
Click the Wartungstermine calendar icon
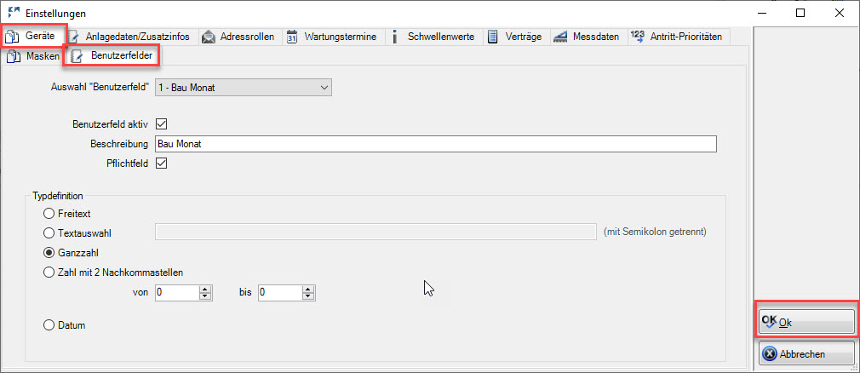292,37
